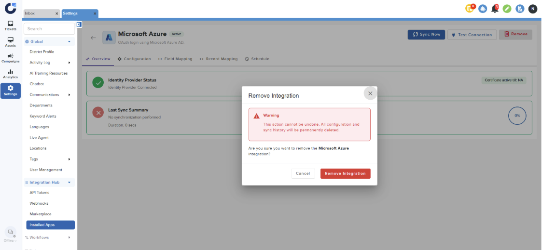
Task: Click the back arrow beside Microsoft Azure
Action: 93,38
